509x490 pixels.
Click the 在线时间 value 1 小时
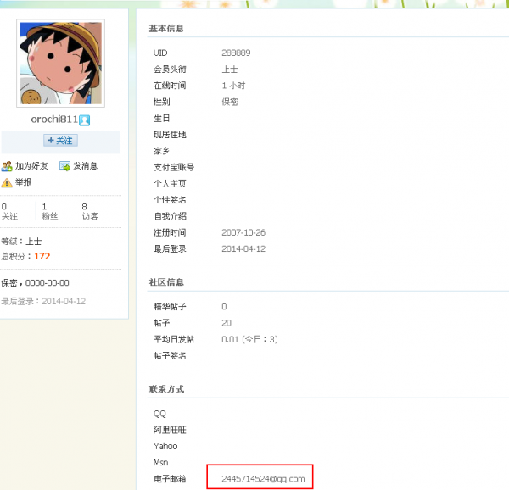(x=233, y=86)
